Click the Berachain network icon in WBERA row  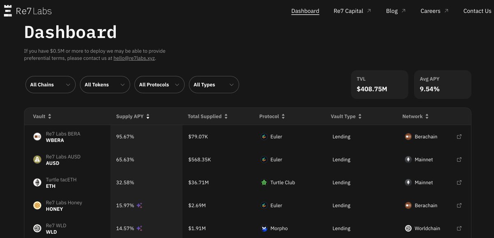(408, 137)
